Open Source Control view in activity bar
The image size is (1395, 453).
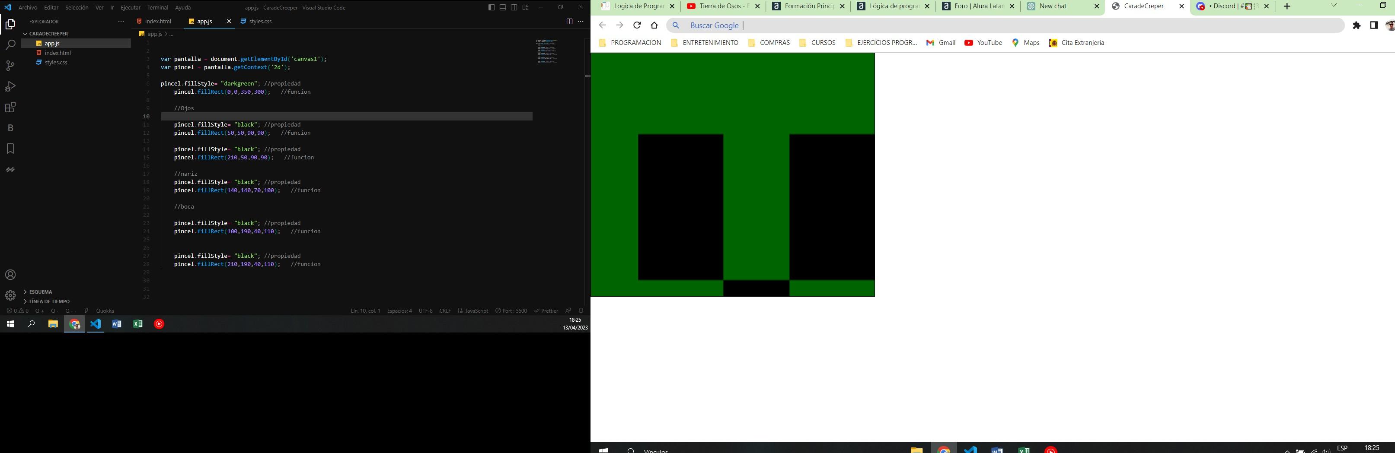[x=10, y=66]
